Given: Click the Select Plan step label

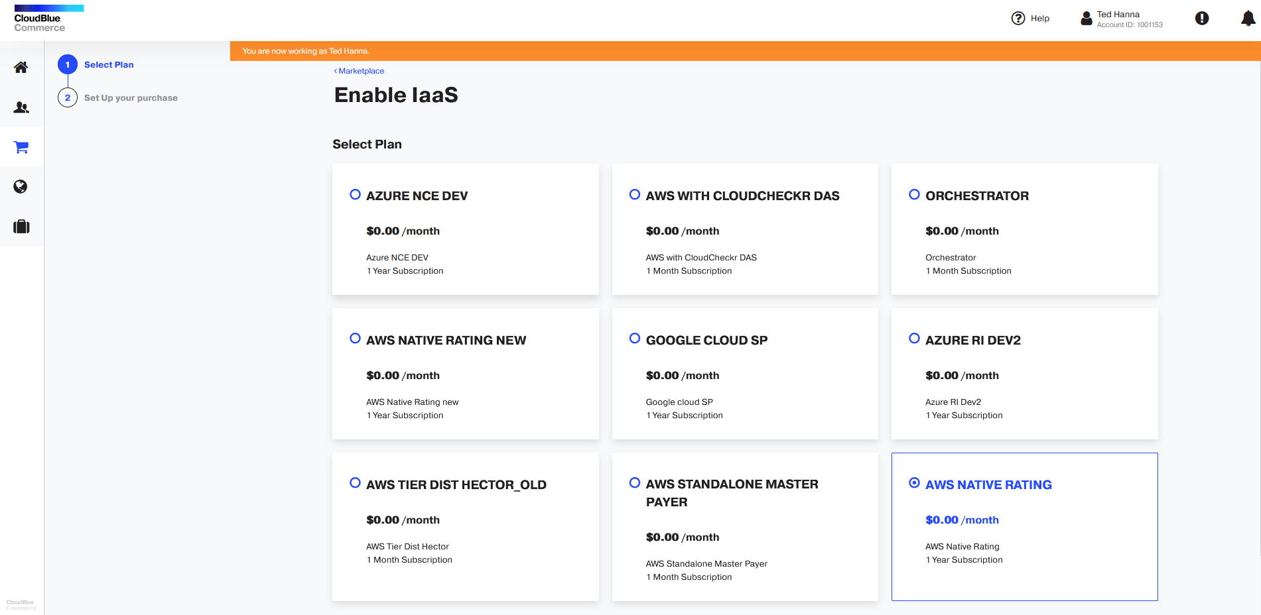Looking at the screenshot, I should [x=109, y=64].
